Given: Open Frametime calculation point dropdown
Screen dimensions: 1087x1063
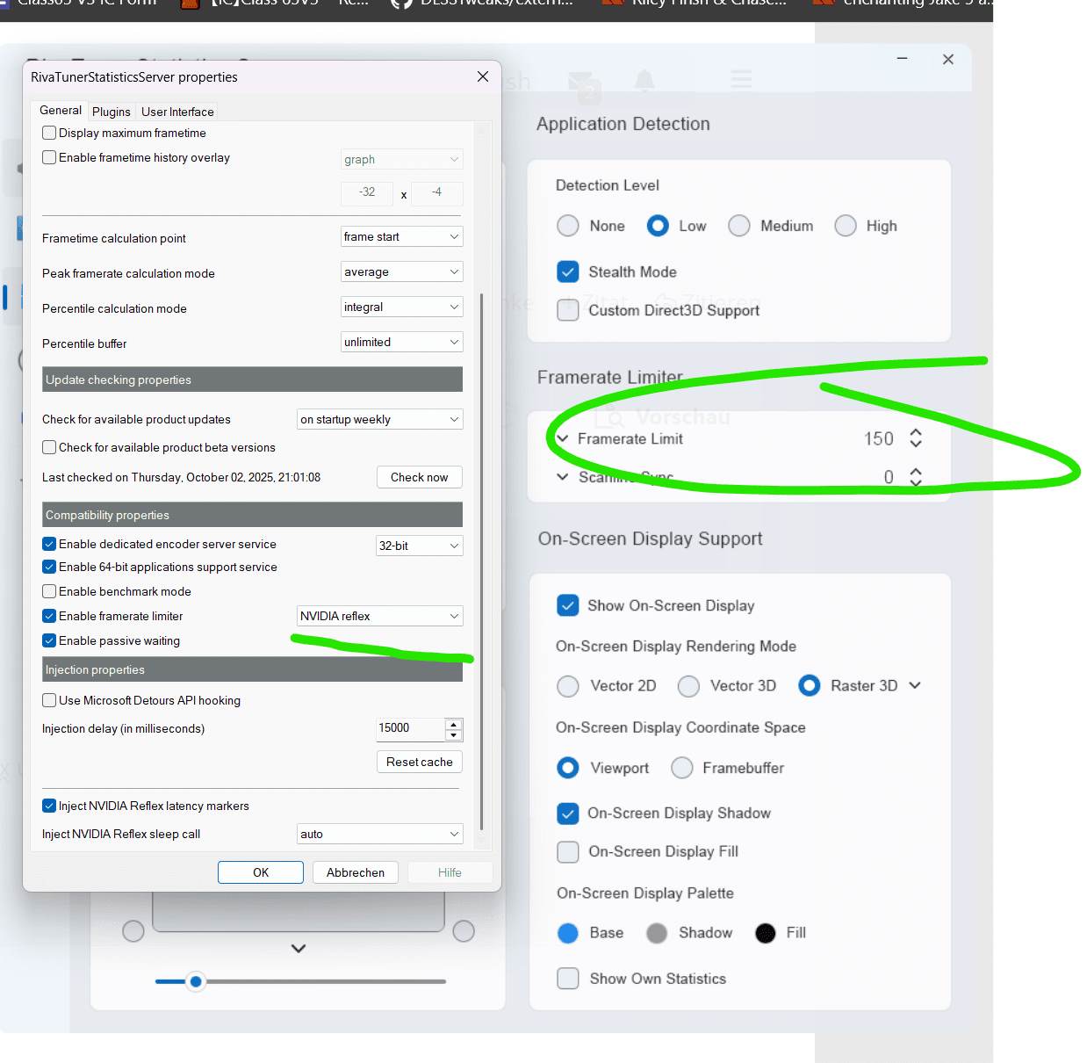Looking at the screenshot, I should click(401, 236).
